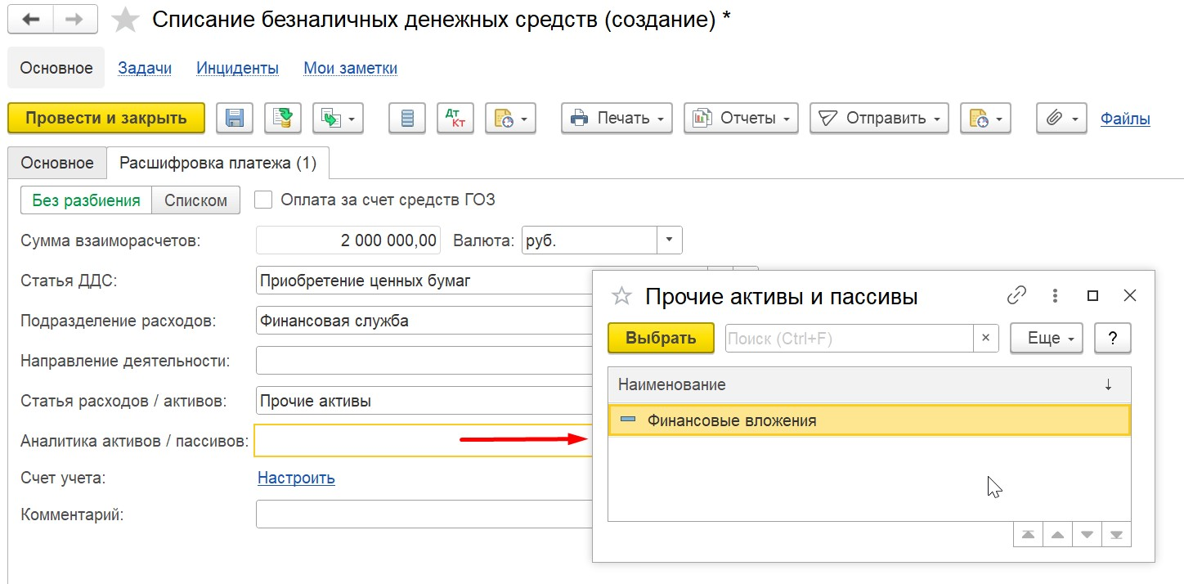Open the reminder dropdown next to Дт/Кт
1184x584 pixels.
[x=510, y=118]
